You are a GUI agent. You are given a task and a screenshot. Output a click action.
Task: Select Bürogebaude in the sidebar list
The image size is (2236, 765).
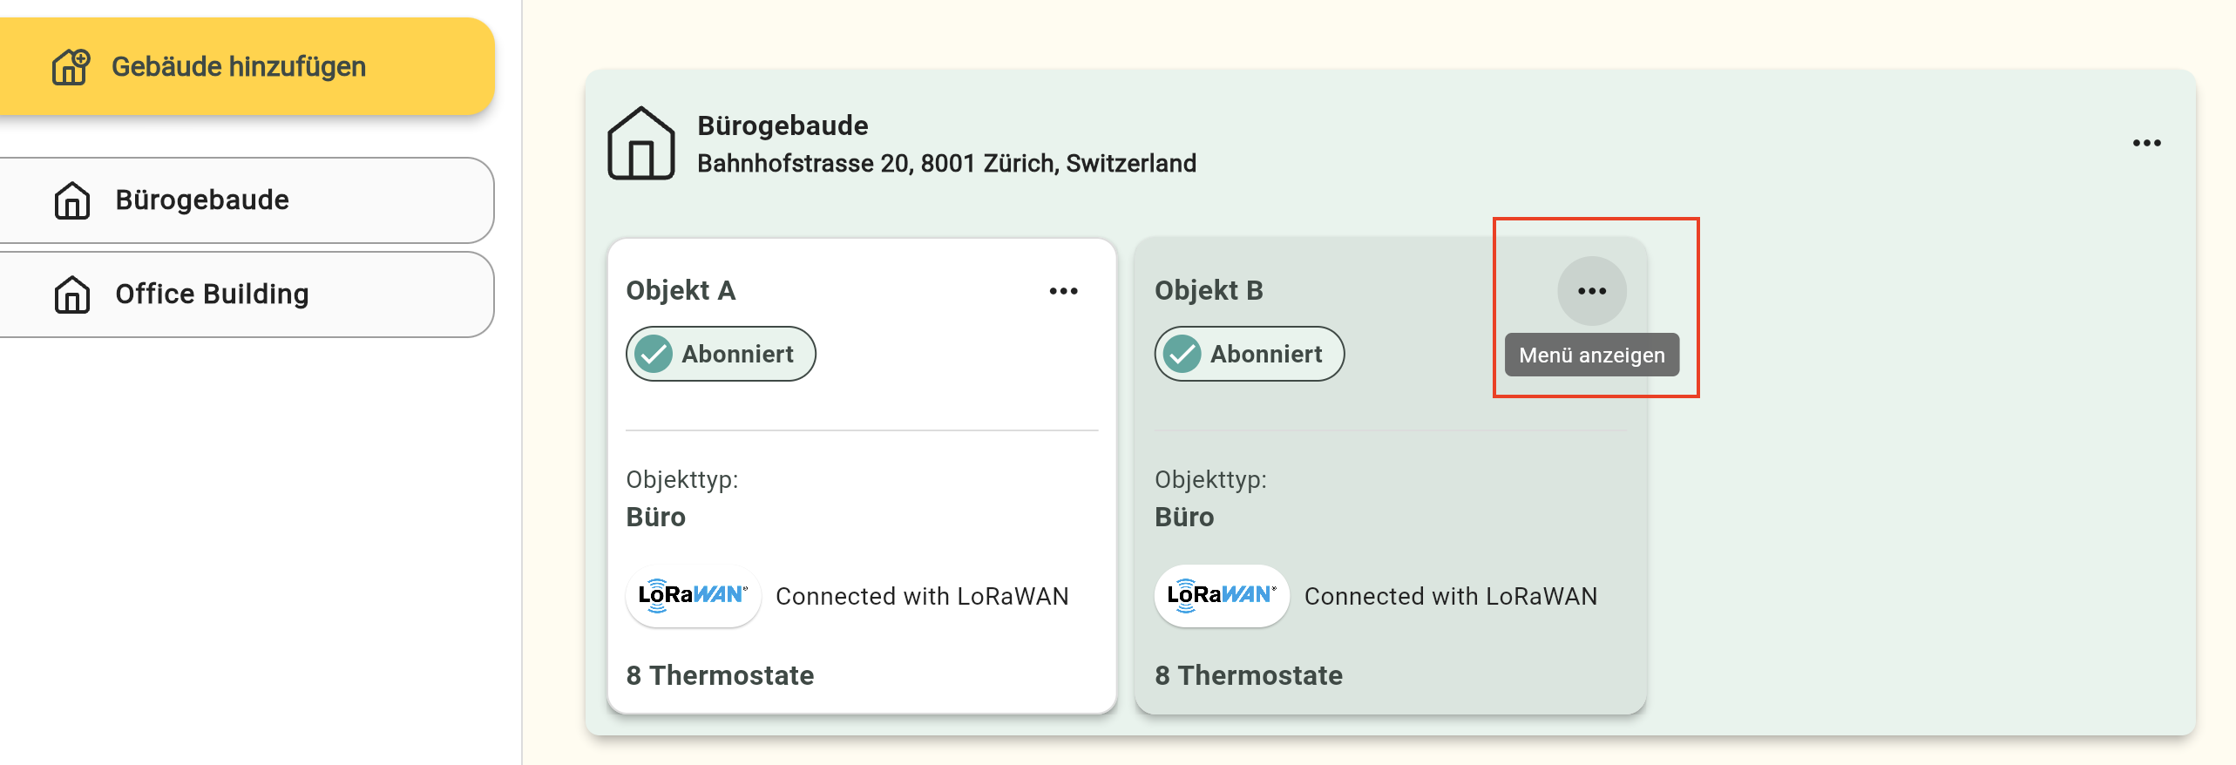[202, 200]
